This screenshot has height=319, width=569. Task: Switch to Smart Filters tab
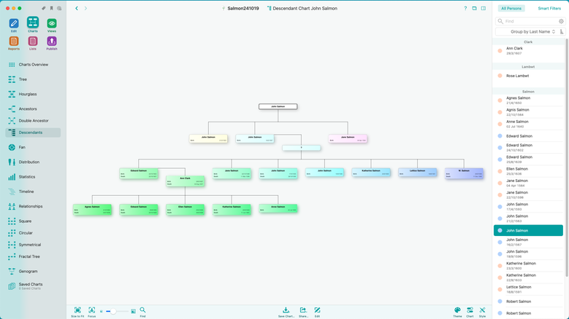pyautogui.click(x=549, y=8)
